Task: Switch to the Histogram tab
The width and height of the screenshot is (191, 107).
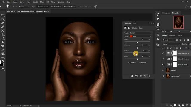Action: (166, 13)
